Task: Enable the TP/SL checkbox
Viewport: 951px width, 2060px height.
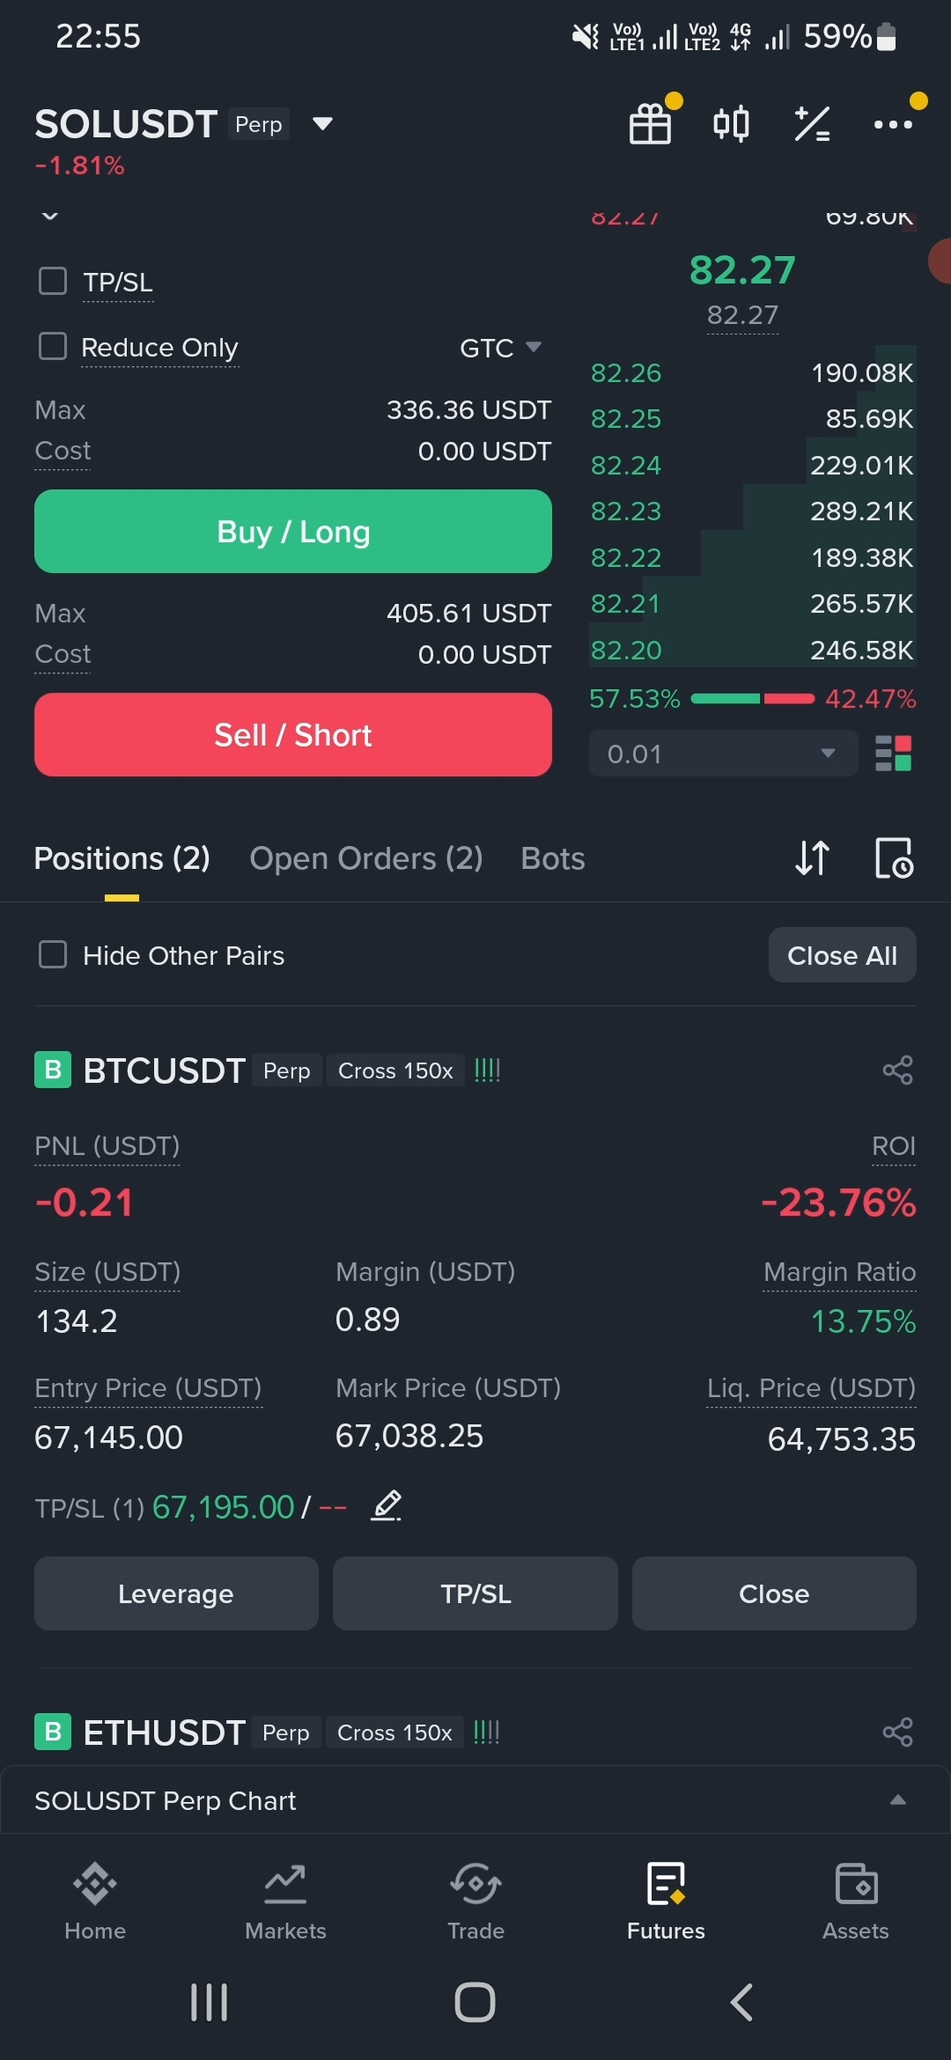Action: coord(53,282)
